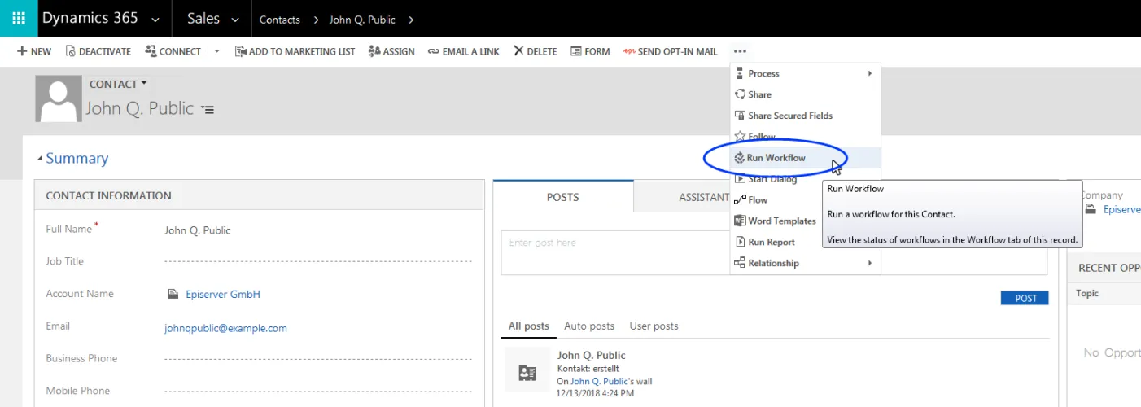
Task: Click the record navigation list icon beside the name
Action: [208, 109]
